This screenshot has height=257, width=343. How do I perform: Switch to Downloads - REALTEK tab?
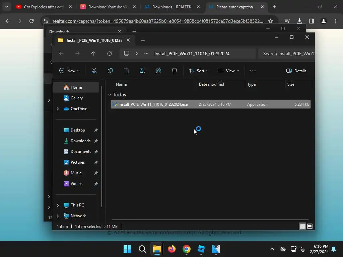(x=172, y=7)
